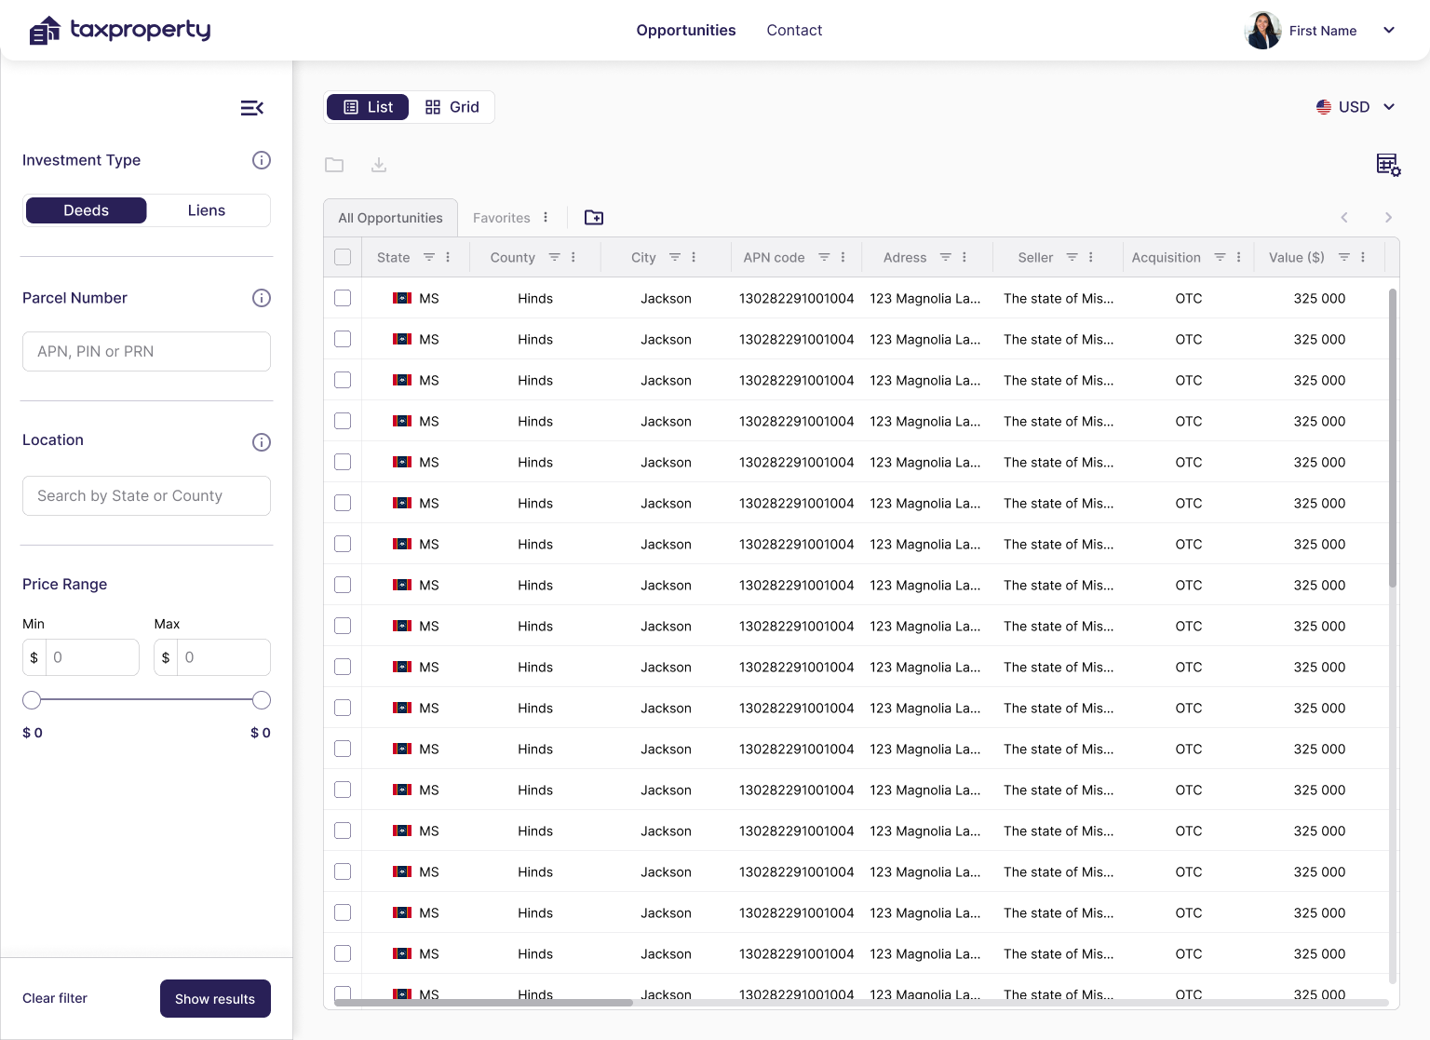Screen dimensions: 1430x1040
Task: Collapse the filter sidebar panel
Action: (251, 108)
